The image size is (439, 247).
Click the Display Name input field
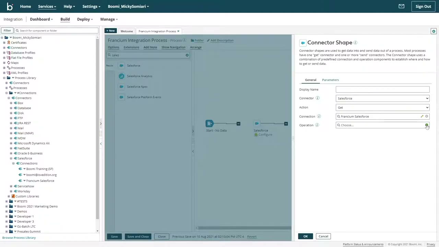tap(382, 90)
